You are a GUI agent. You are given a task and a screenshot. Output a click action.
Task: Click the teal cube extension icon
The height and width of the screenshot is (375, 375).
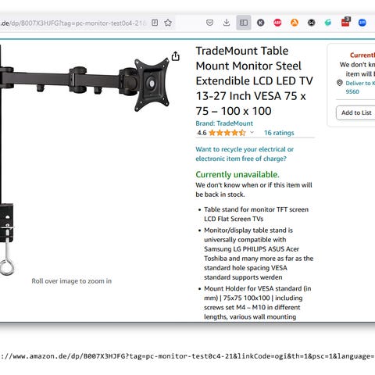point(328,23)
